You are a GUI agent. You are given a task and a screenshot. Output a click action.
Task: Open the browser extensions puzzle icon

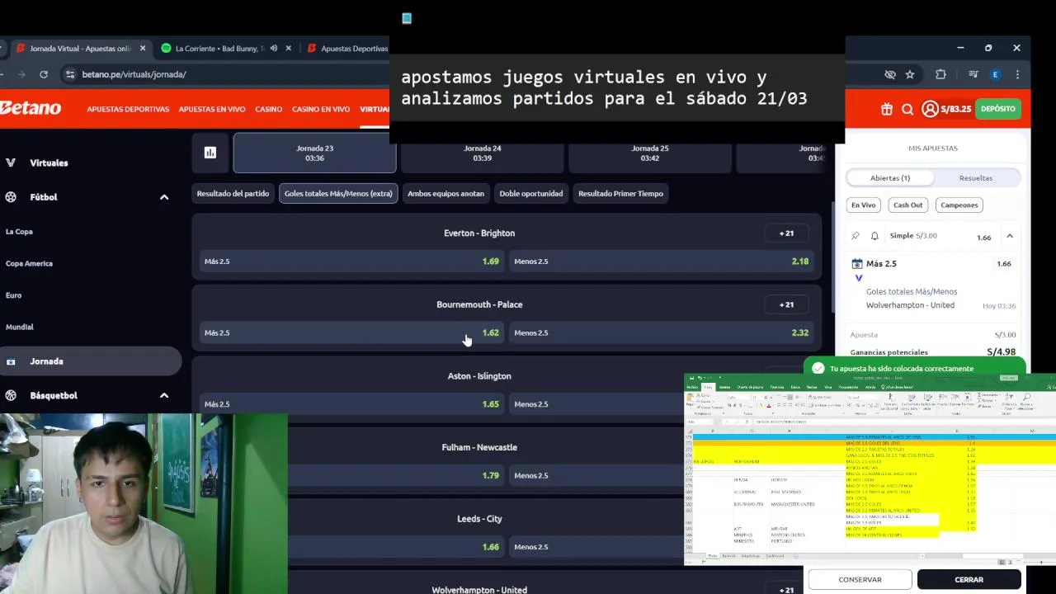tap(940, 74)
